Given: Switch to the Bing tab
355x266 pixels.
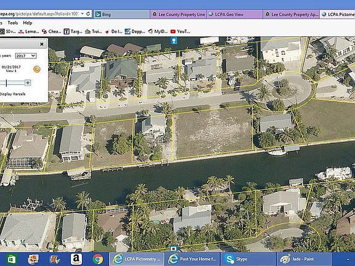Looking at the screenshot, I should pos(121,15).
